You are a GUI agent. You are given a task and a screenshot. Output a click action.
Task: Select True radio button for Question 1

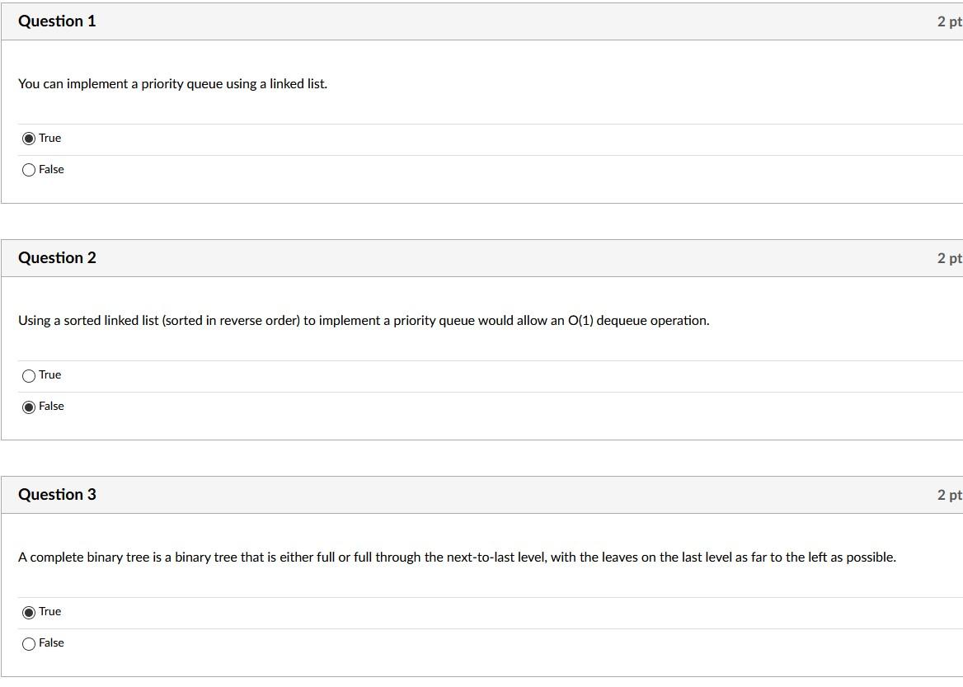pyautogui.click(x=28, y=139)
